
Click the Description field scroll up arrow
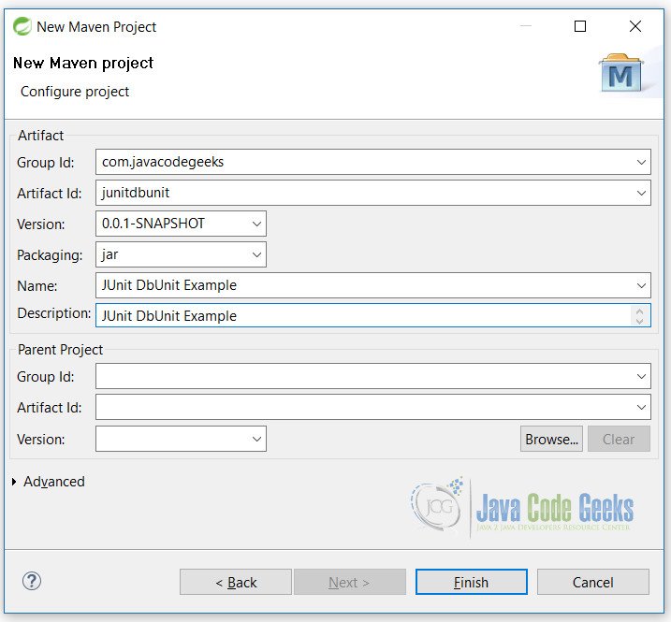640,311
